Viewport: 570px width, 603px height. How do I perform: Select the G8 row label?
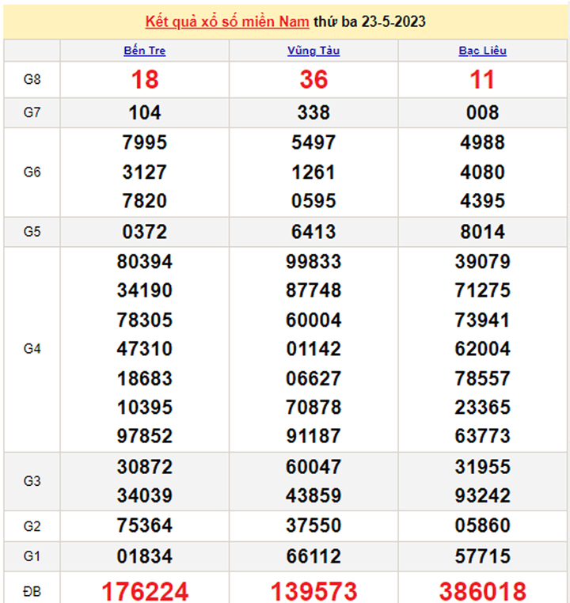[32, 80]
